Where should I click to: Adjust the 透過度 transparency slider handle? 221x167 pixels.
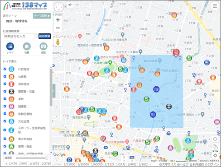point(47,158)
